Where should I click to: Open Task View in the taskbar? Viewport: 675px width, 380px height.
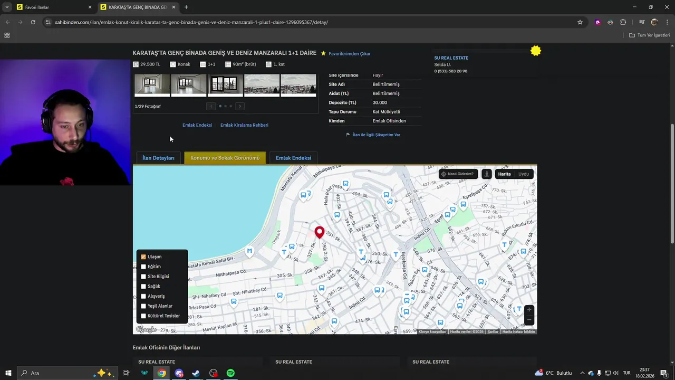(127, 373)
